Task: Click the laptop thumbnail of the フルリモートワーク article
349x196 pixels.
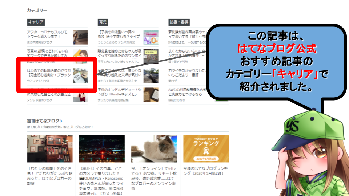Action: point(80,37)
